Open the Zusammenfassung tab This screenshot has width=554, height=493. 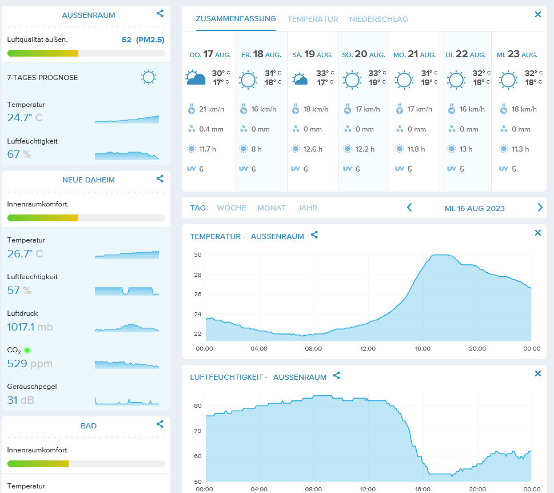click(236, 19)
